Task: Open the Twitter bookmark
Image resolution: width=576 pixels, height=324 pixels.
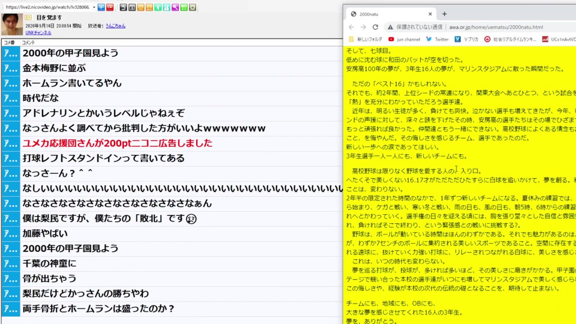Action: point(437,40)
